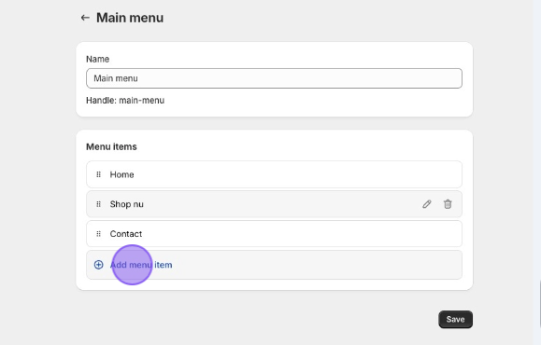This screenshot has width=541, height=345.
Task: Select the Home menu item row
Action: coord(274,174)
